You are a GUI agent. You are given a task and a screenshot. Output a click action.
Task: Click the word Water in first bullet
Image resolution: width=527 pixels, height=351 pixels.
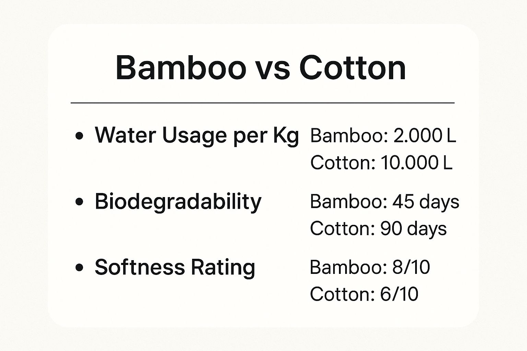pyautogui.click(x=126, y=135)
